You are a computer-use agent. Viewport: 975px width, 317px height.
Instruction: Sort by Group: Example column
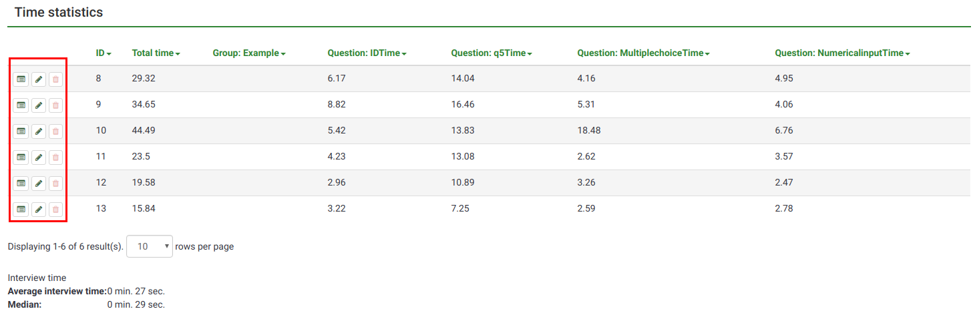tap(248, 53)
